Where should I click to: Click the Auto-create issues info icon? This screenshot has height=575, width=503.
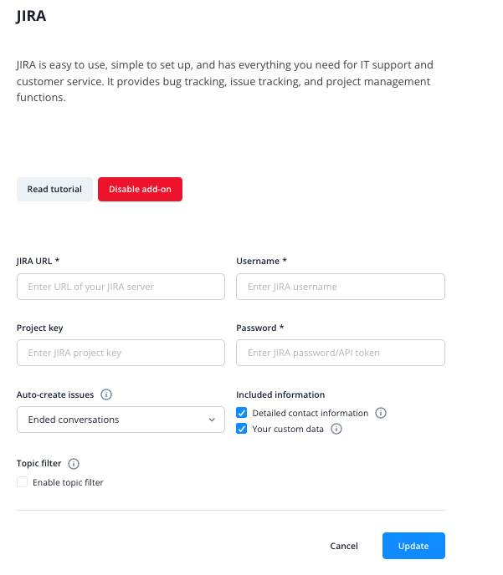(107, 394)
